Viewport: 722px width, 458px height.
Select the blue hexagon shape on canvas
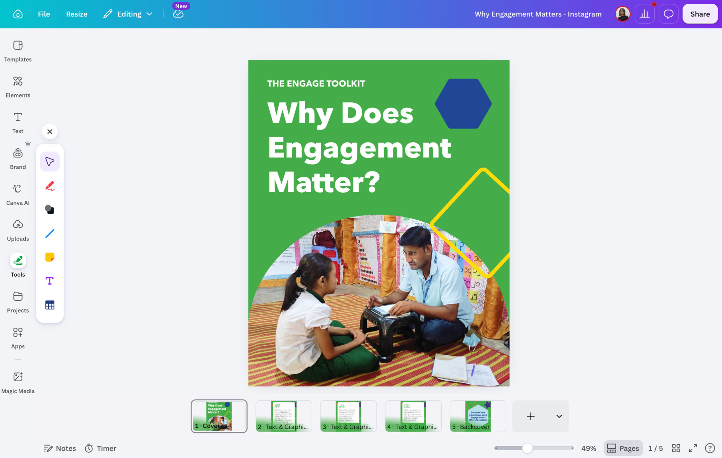463,103
